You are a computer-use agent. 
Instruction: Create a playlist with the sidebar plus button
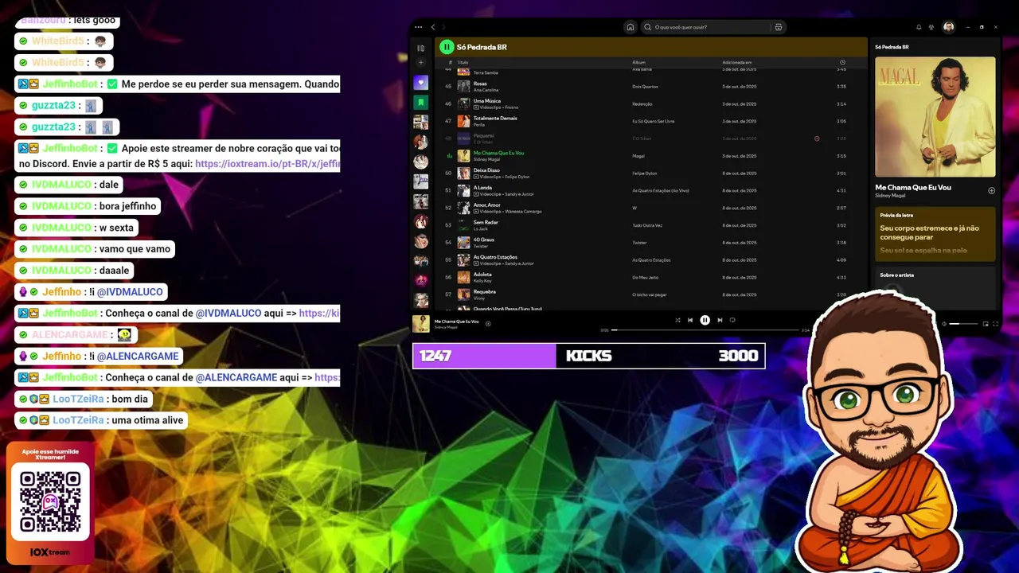[x=421, y=63]
